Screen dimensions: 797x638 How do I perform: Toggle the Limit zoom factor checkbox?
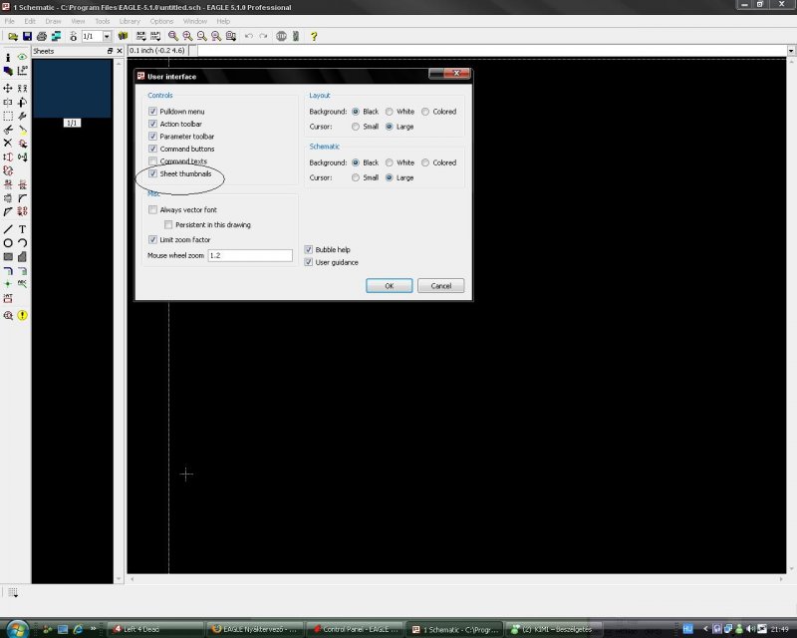[153, 239]
